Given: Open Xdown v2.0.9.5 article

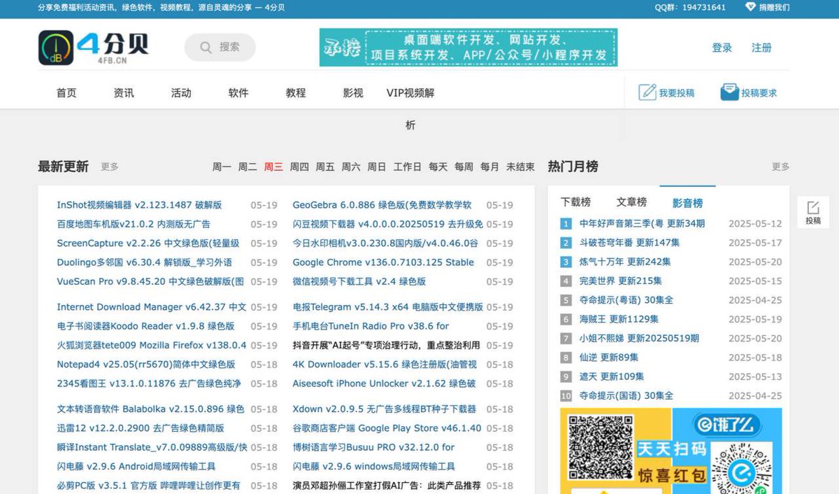Looking at the screenshot, I should pyautogui.click(x=385, y=409).
